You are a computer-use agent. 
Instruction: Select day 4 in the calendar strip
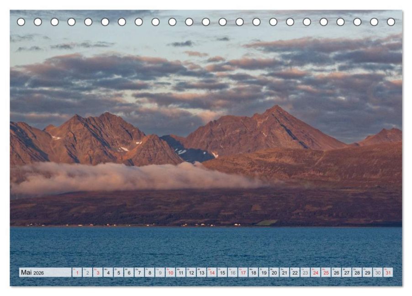pyautogui.click(x=108, y=272)
